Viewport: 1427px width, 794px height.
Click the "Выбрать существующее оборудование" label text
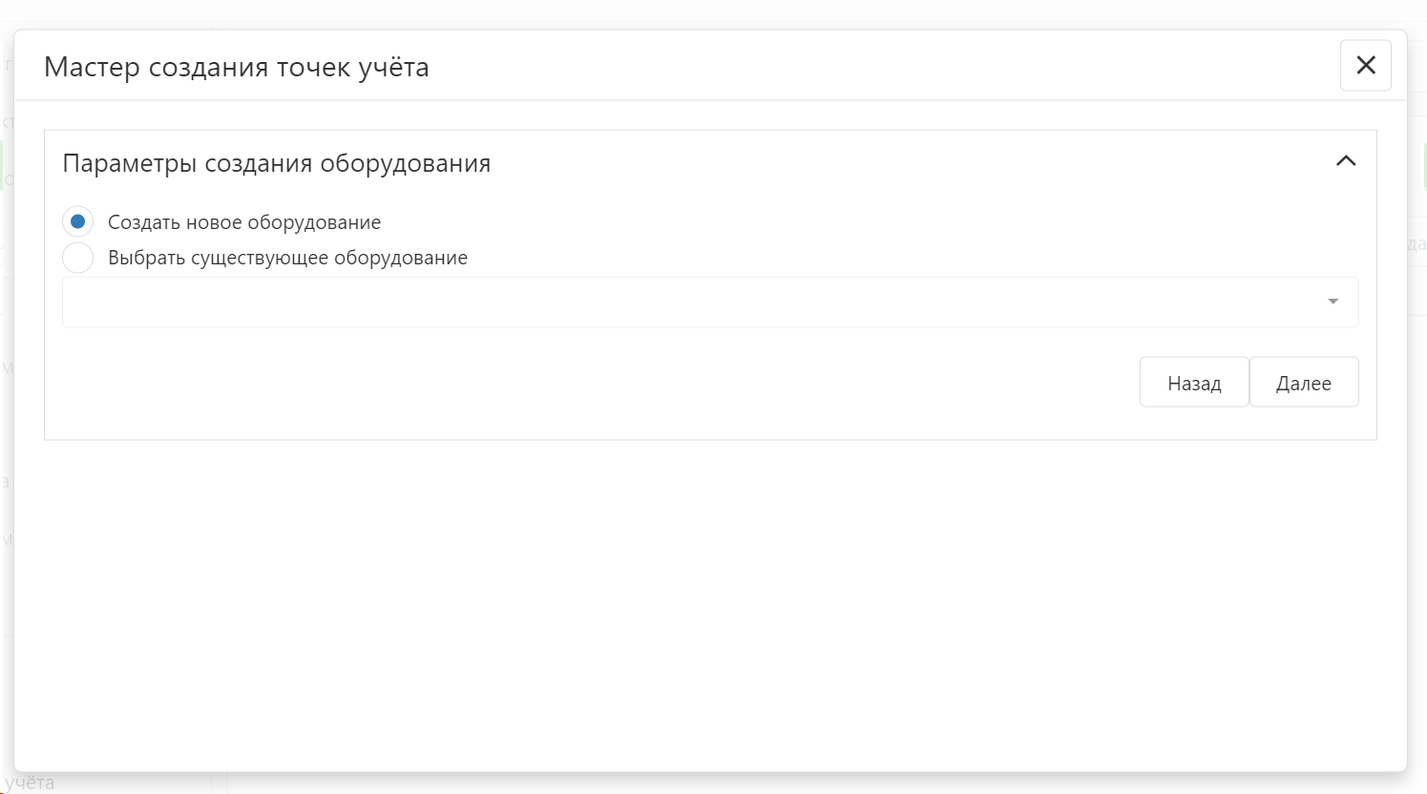point(287,258)
